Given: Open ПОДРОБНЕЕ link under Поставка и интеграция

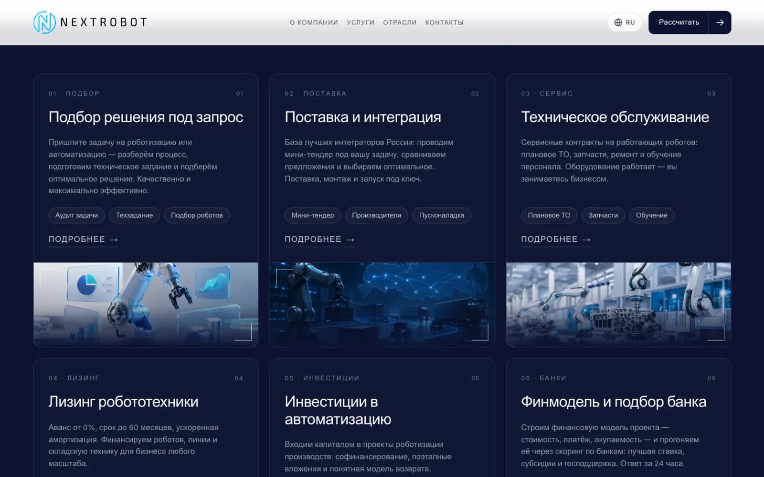Looking at the screenshot, I should pos(319,239).
